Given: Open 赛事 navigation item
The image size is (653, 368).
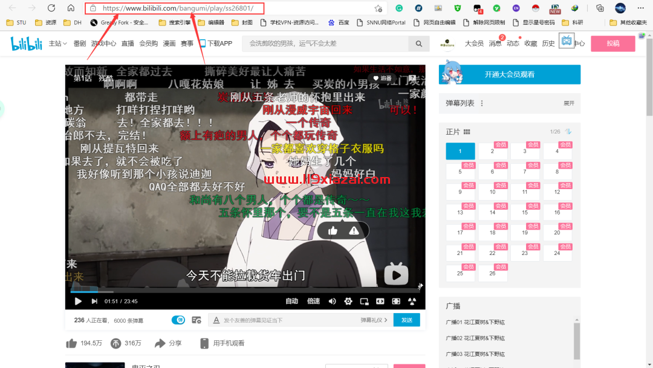Looking at the screenshot, I should point(187,44).
